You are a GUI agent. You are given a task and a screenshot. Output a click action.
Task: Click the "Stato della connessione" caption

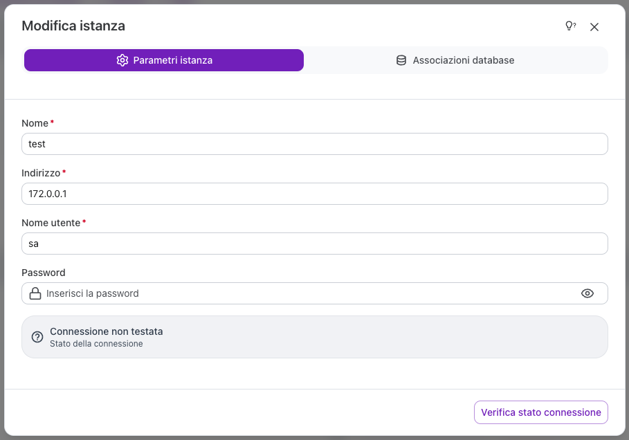(x=96, y=344)
